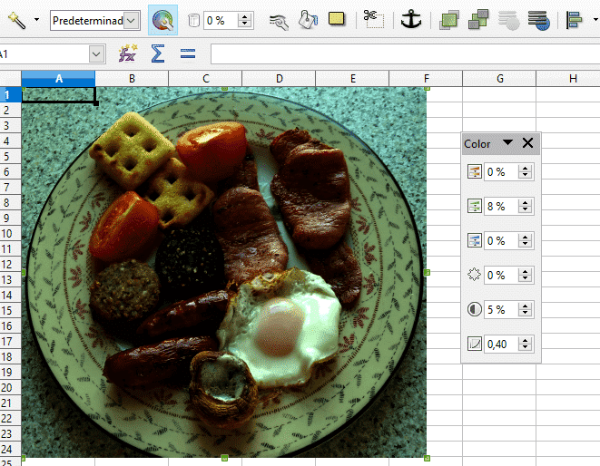Click the Blue channel icon
This screenshot has height=466, width=600.
(475, 240)
